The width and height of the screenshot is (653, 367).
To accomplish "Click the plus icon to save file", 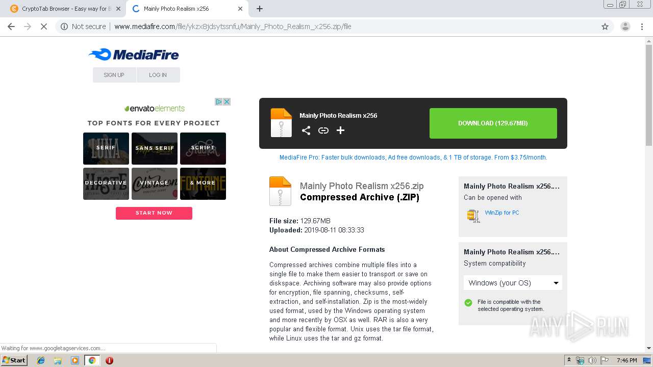I will click(341, 130).
